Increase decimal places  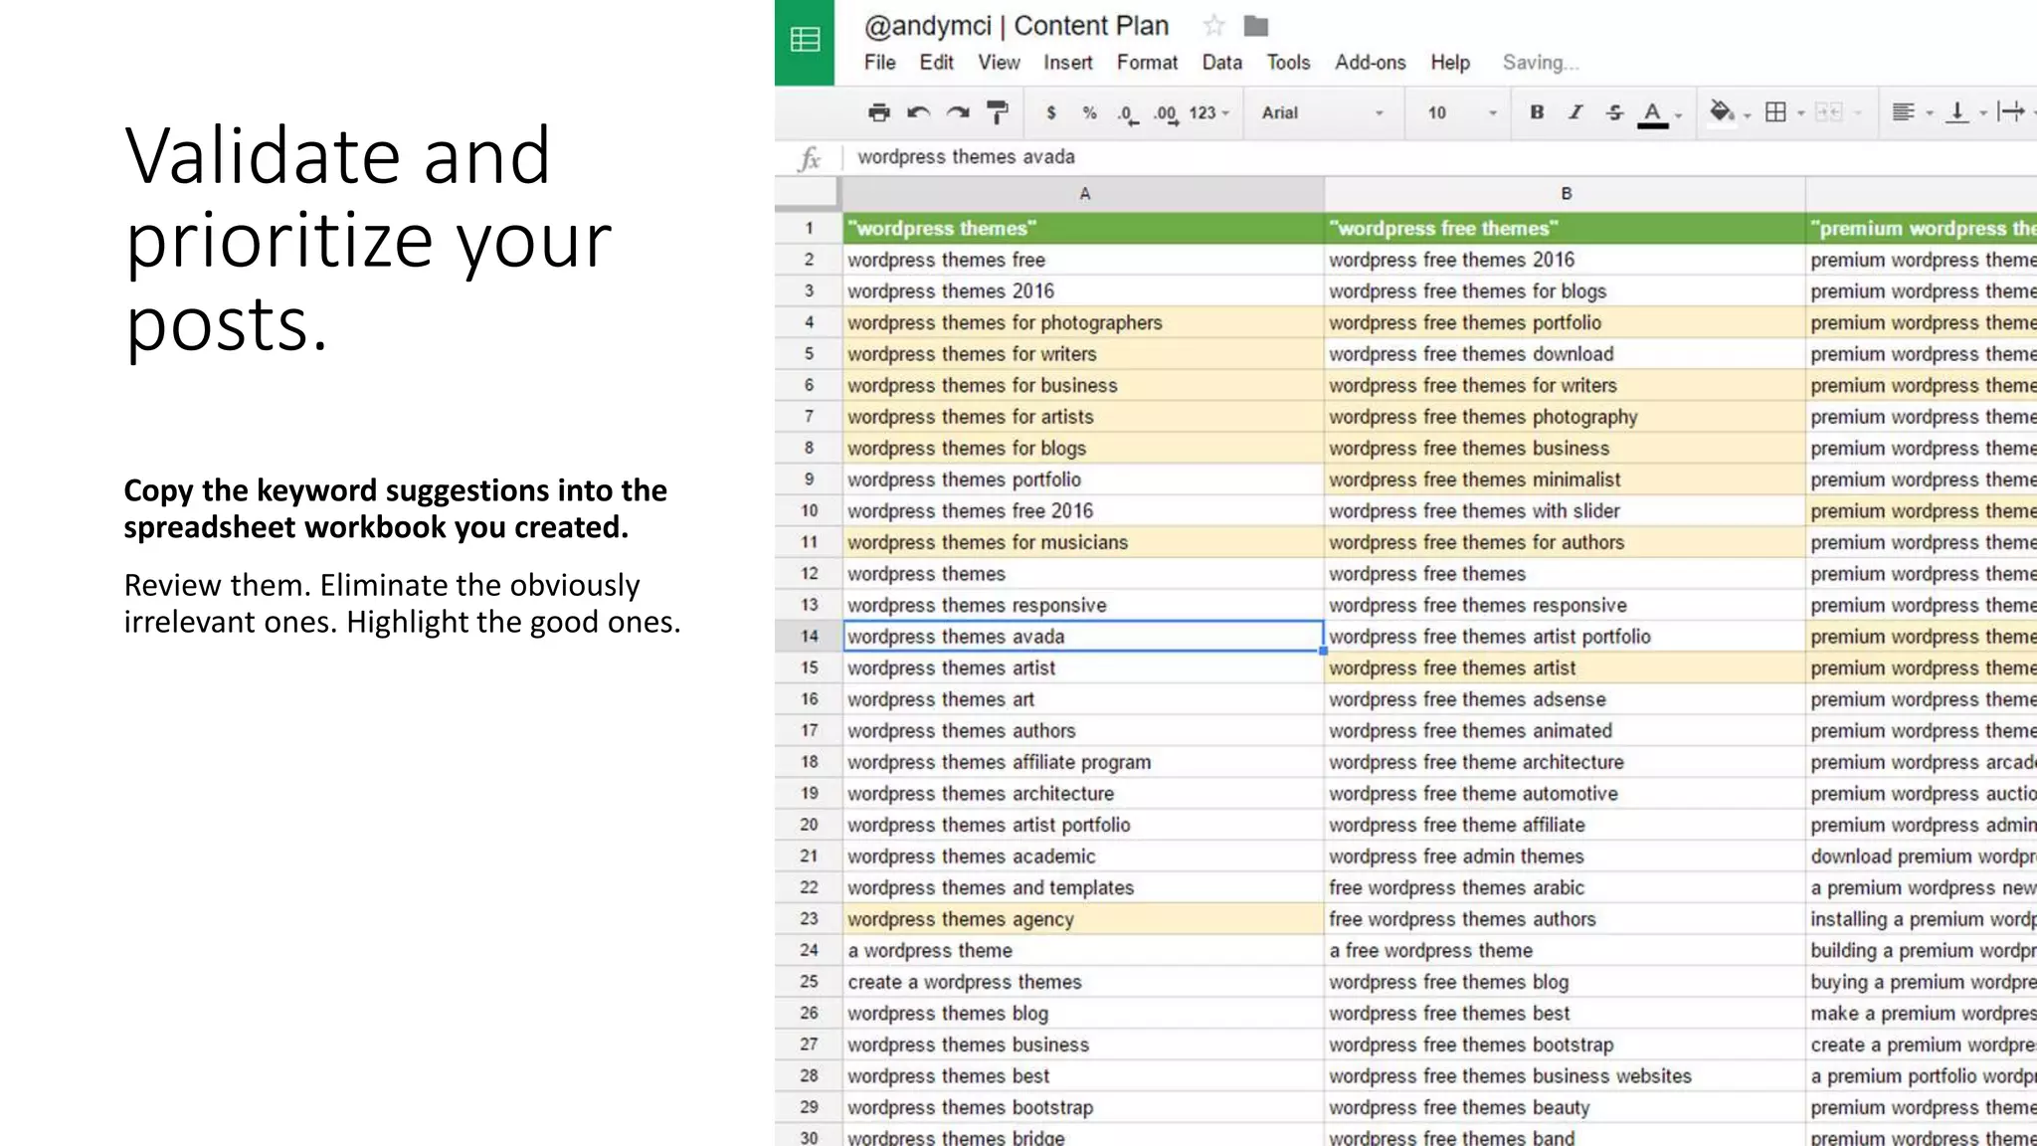[1166, 114]
